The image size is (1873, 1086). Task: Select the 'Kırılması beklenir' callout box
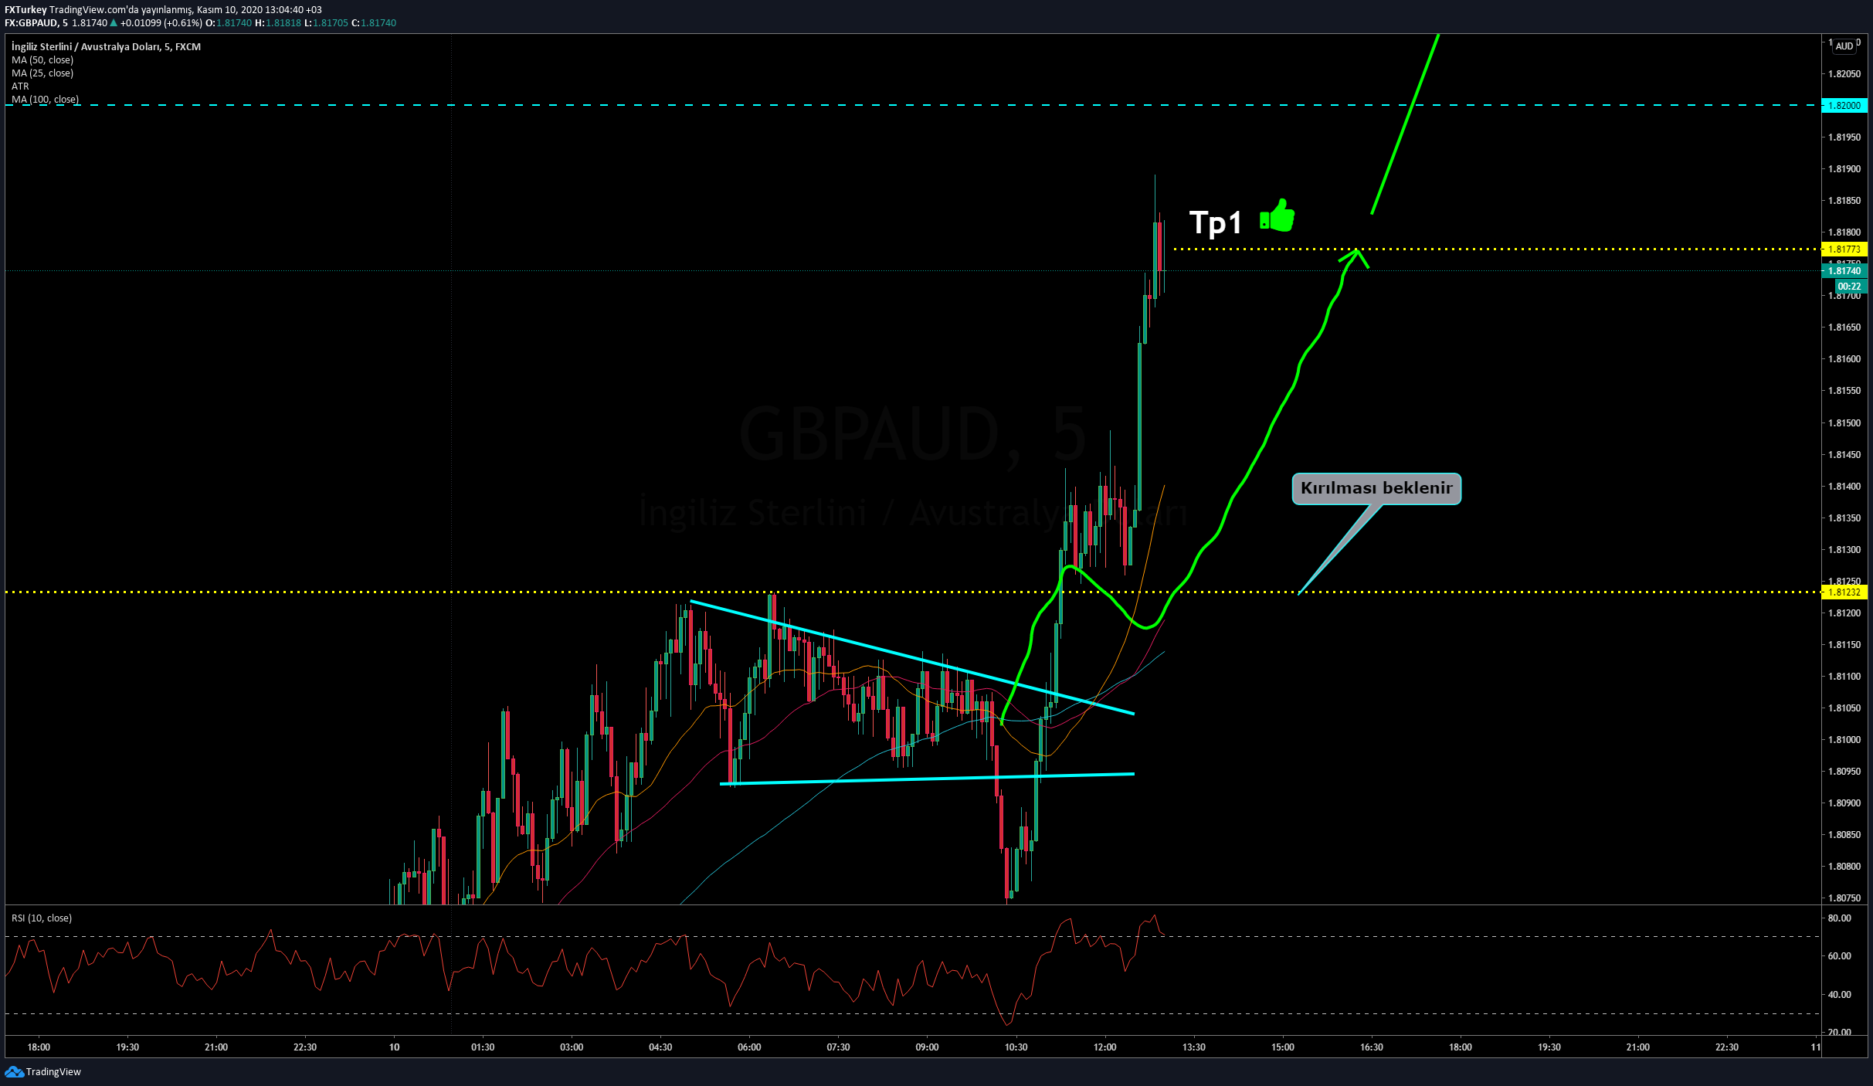(1376, 488)
